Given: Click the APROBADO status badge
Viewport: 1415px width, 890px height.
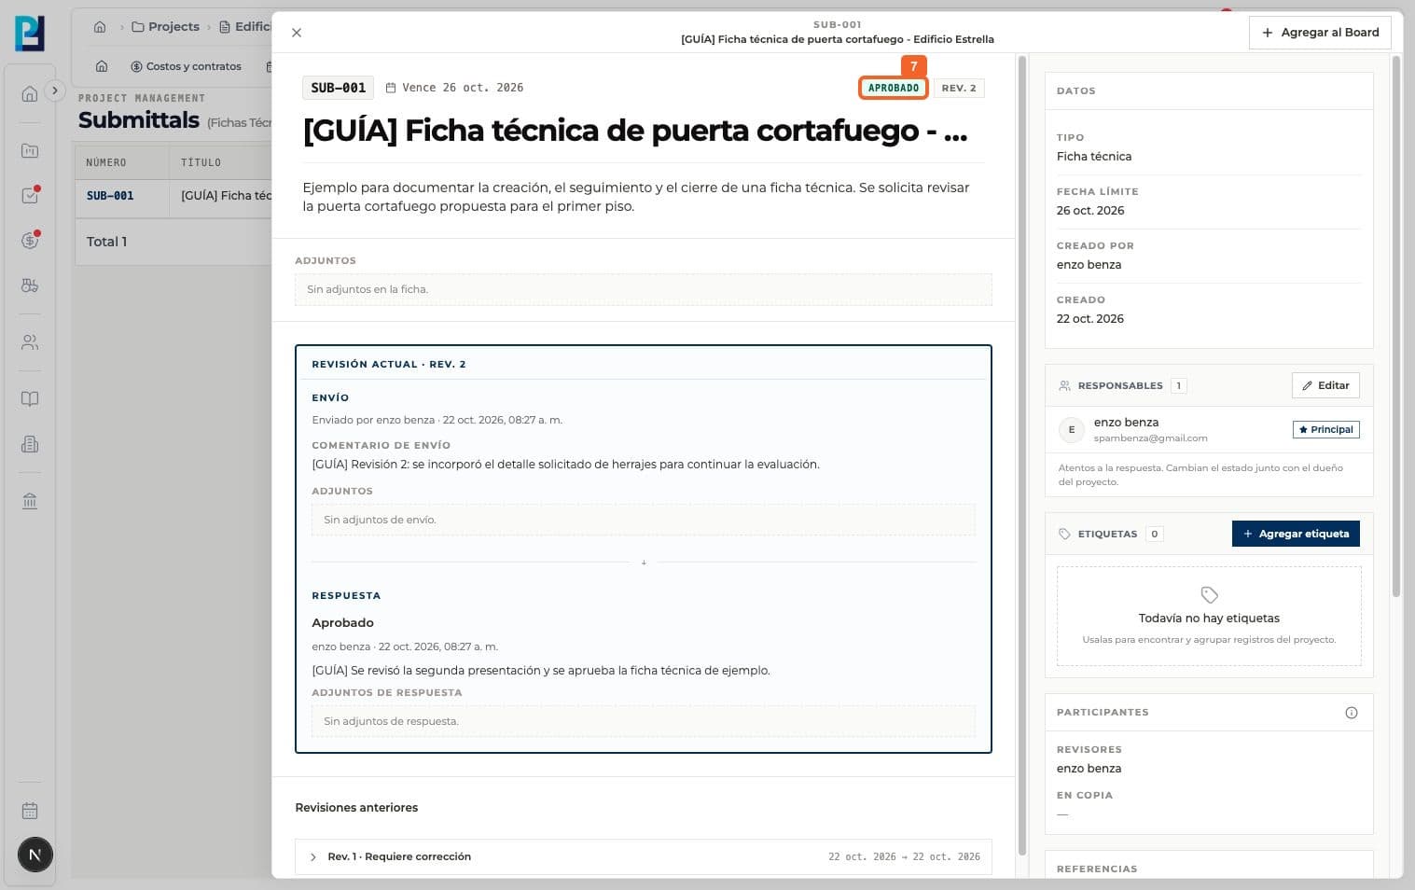Looking at the screenshot, I should coord(894,88).
